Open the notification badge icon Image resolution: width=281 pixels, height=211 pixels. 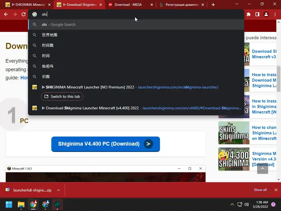point(273,204)
